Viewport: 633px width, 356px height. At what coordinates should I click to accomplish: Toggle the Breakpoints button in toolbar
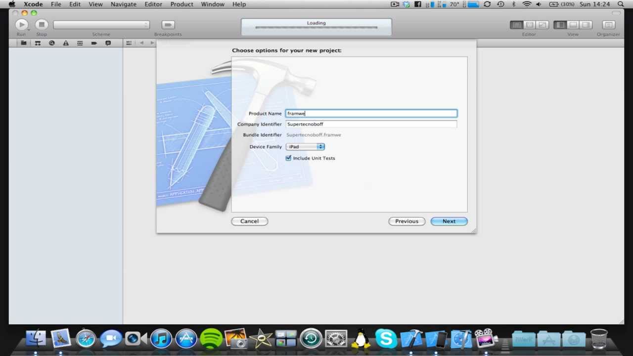click(168, 25)
